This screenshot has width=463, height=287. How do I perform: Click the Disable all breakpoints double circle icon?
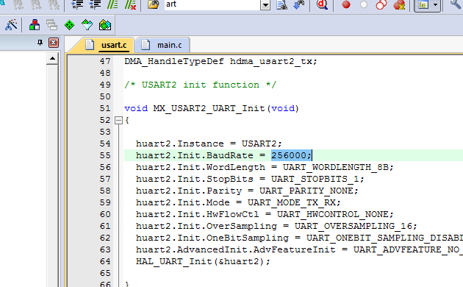point(381,4)
